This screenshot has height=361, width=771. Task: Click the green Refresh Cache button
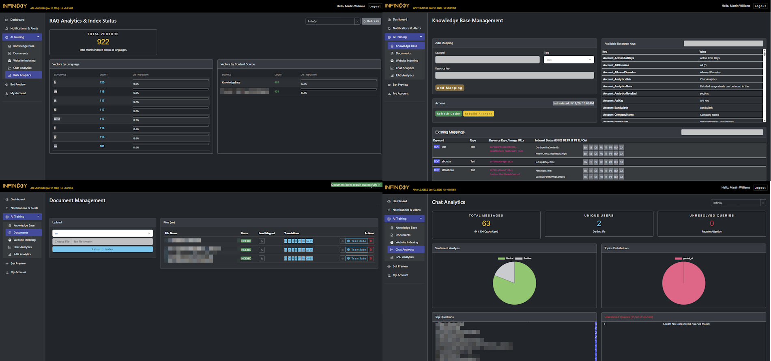(448, 114)
